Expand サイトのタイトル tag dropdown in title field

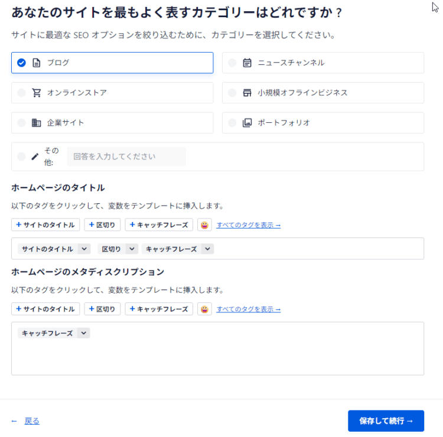click(x=84, y=249)
